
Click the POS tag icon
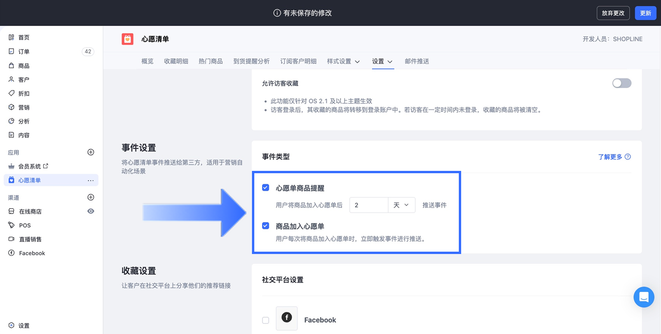[x=11, y=225]
